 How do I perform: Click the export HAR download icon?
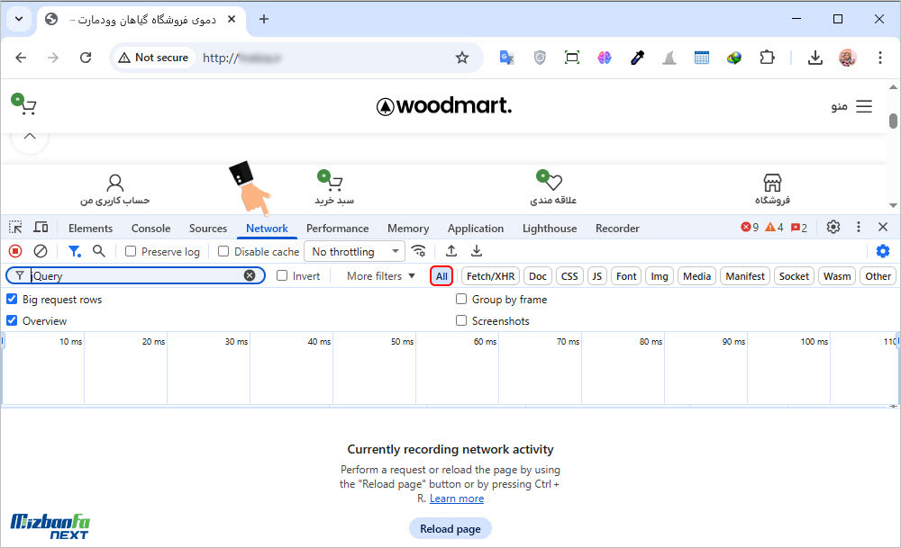click(x=477, y=252)
